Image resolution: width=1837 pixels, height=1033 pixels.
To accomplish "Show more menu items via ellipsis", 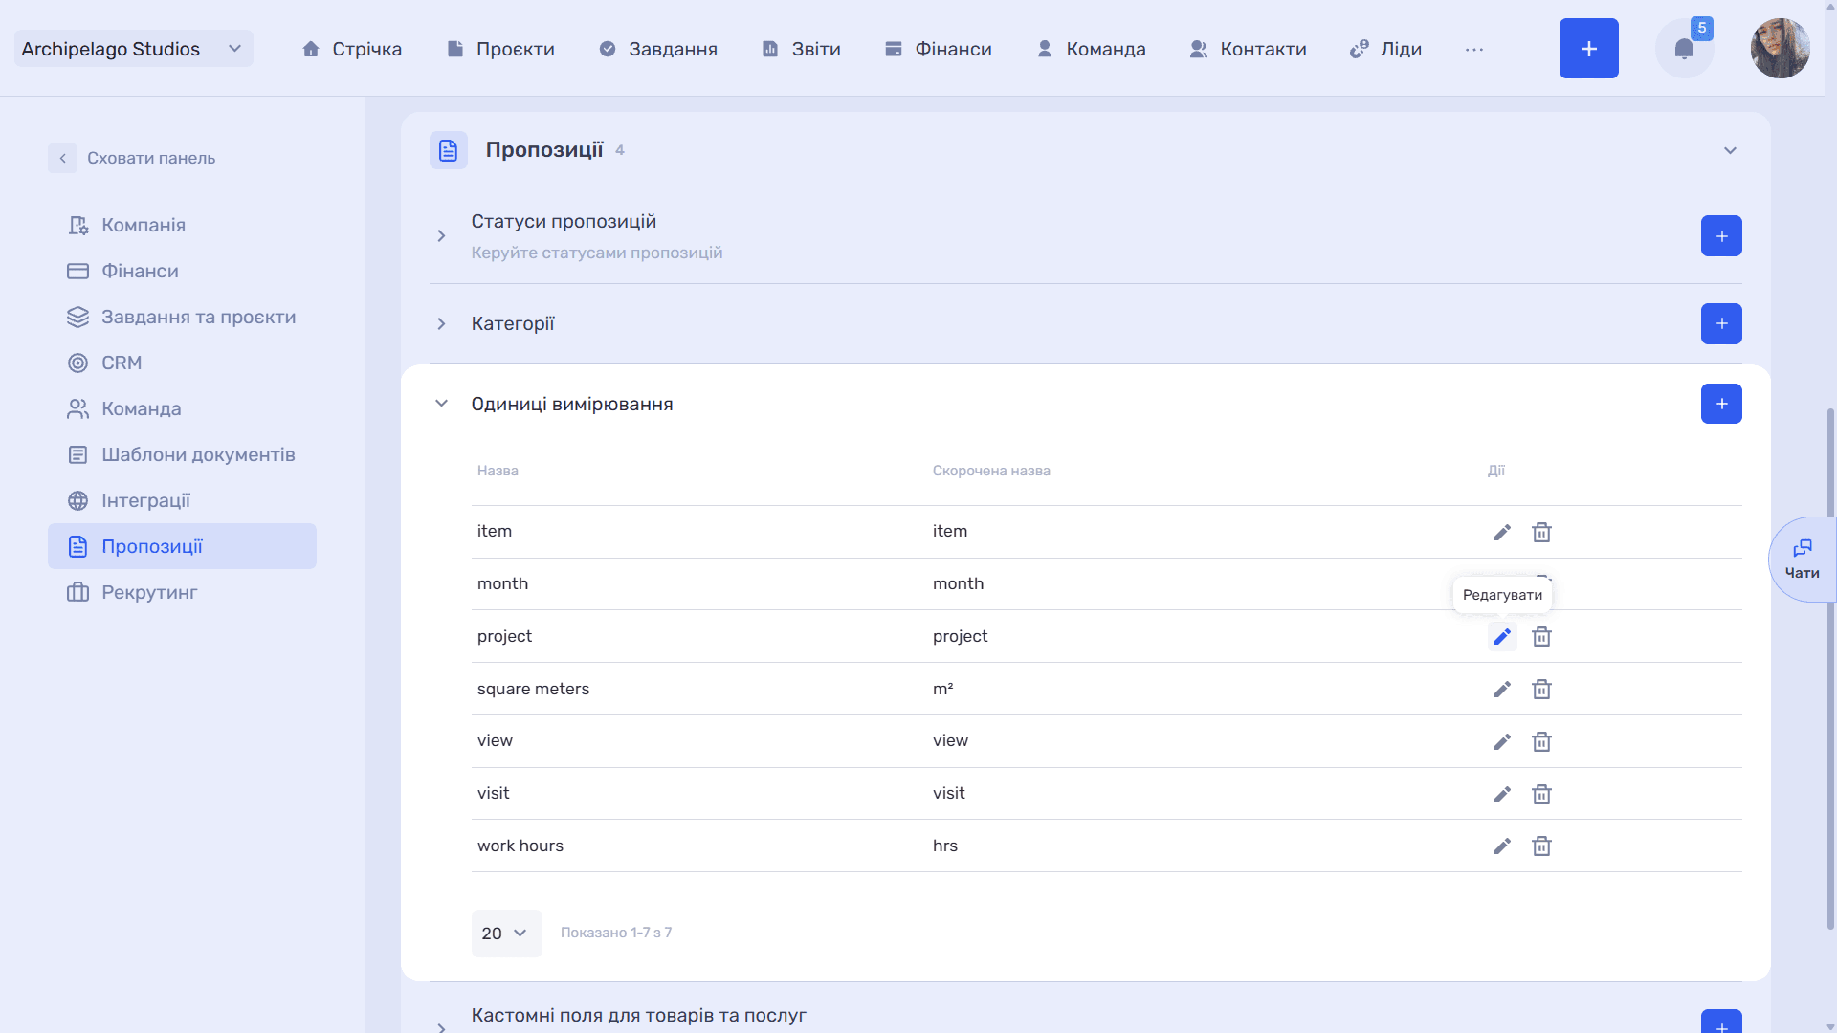I will pos(1474,49).
